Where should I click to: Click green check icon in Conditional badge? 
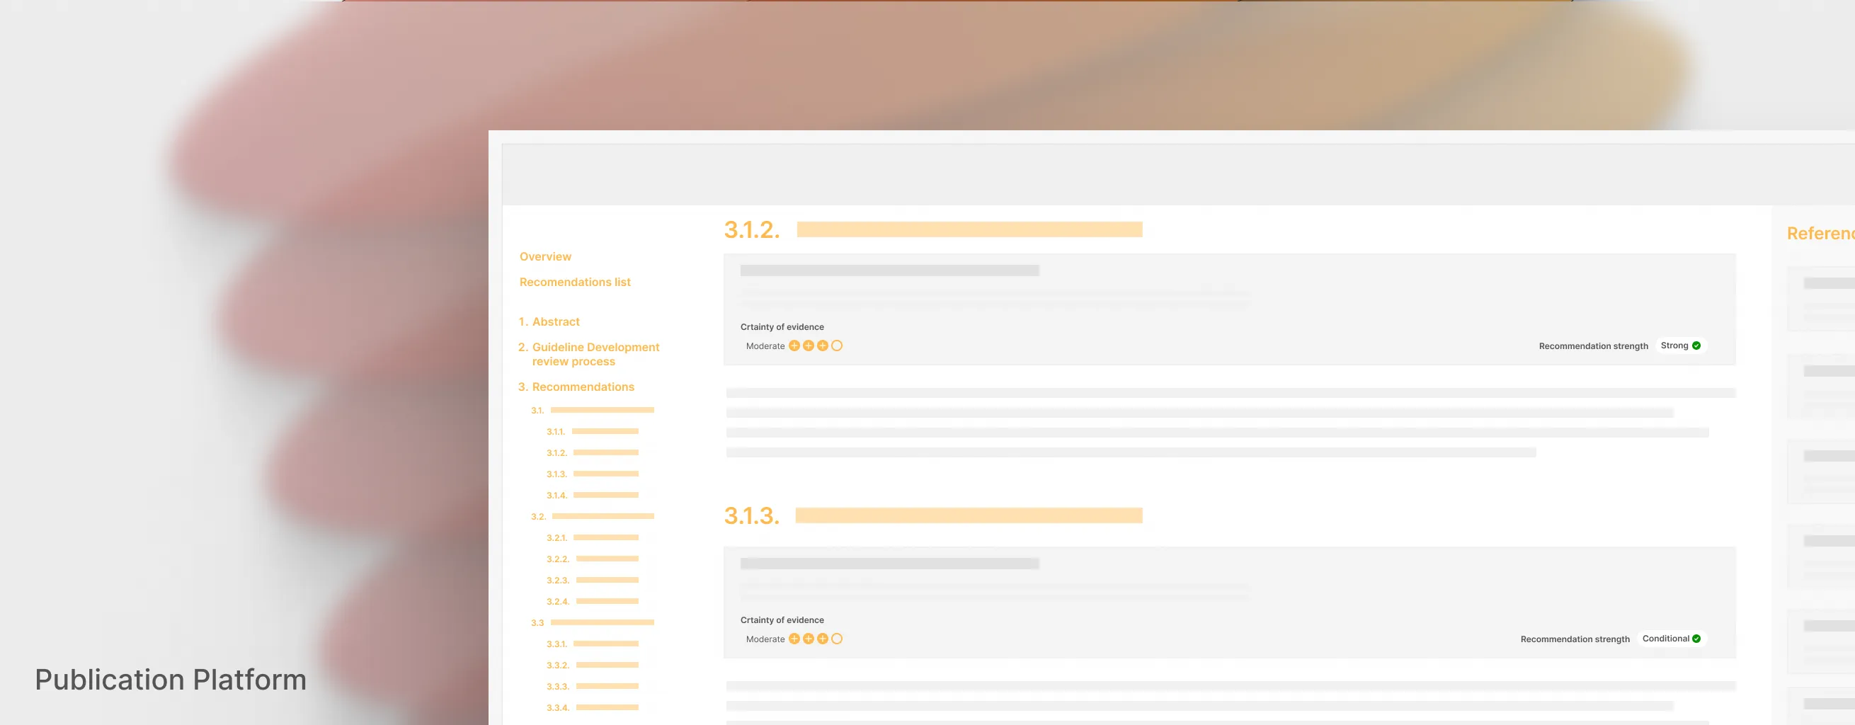pos(1696,639)
